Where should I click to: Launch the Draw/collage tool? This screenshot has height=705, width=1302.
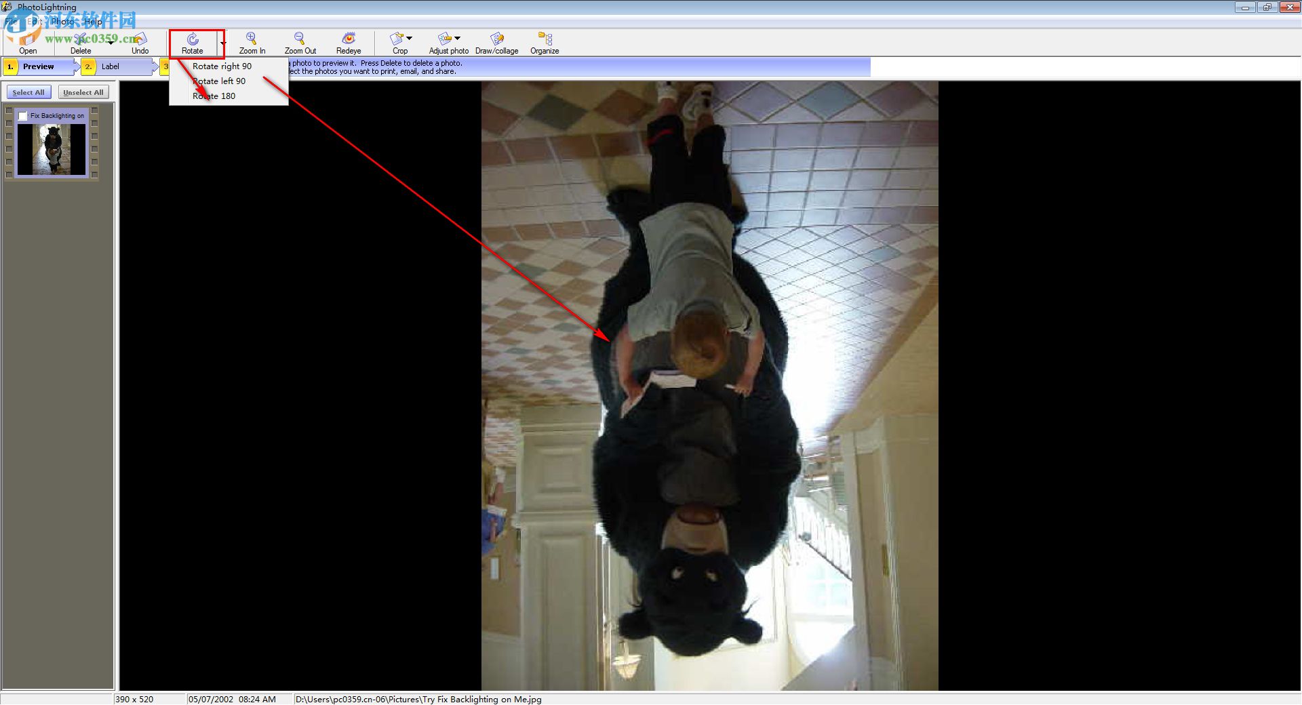click(x=496, y=43)
